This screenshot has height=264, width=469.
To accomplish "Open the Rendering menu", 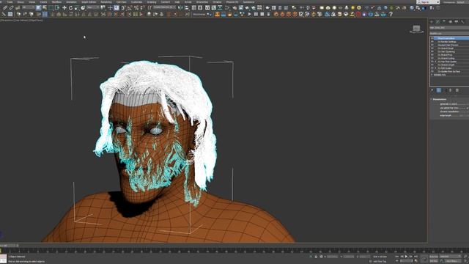I will pyautogui.click(x=106, y=2).
